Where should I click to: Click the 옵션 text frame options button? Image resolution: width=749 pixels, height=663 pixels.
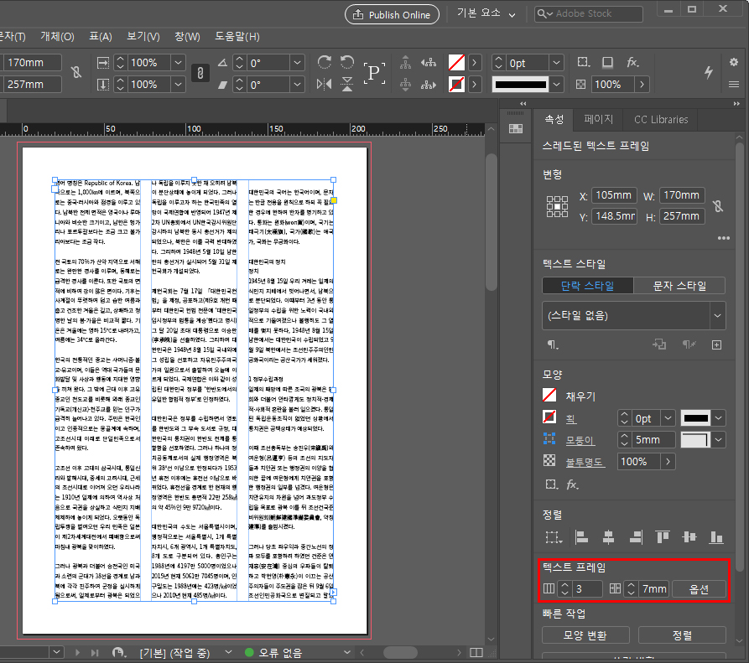click(x=699, y=589)
